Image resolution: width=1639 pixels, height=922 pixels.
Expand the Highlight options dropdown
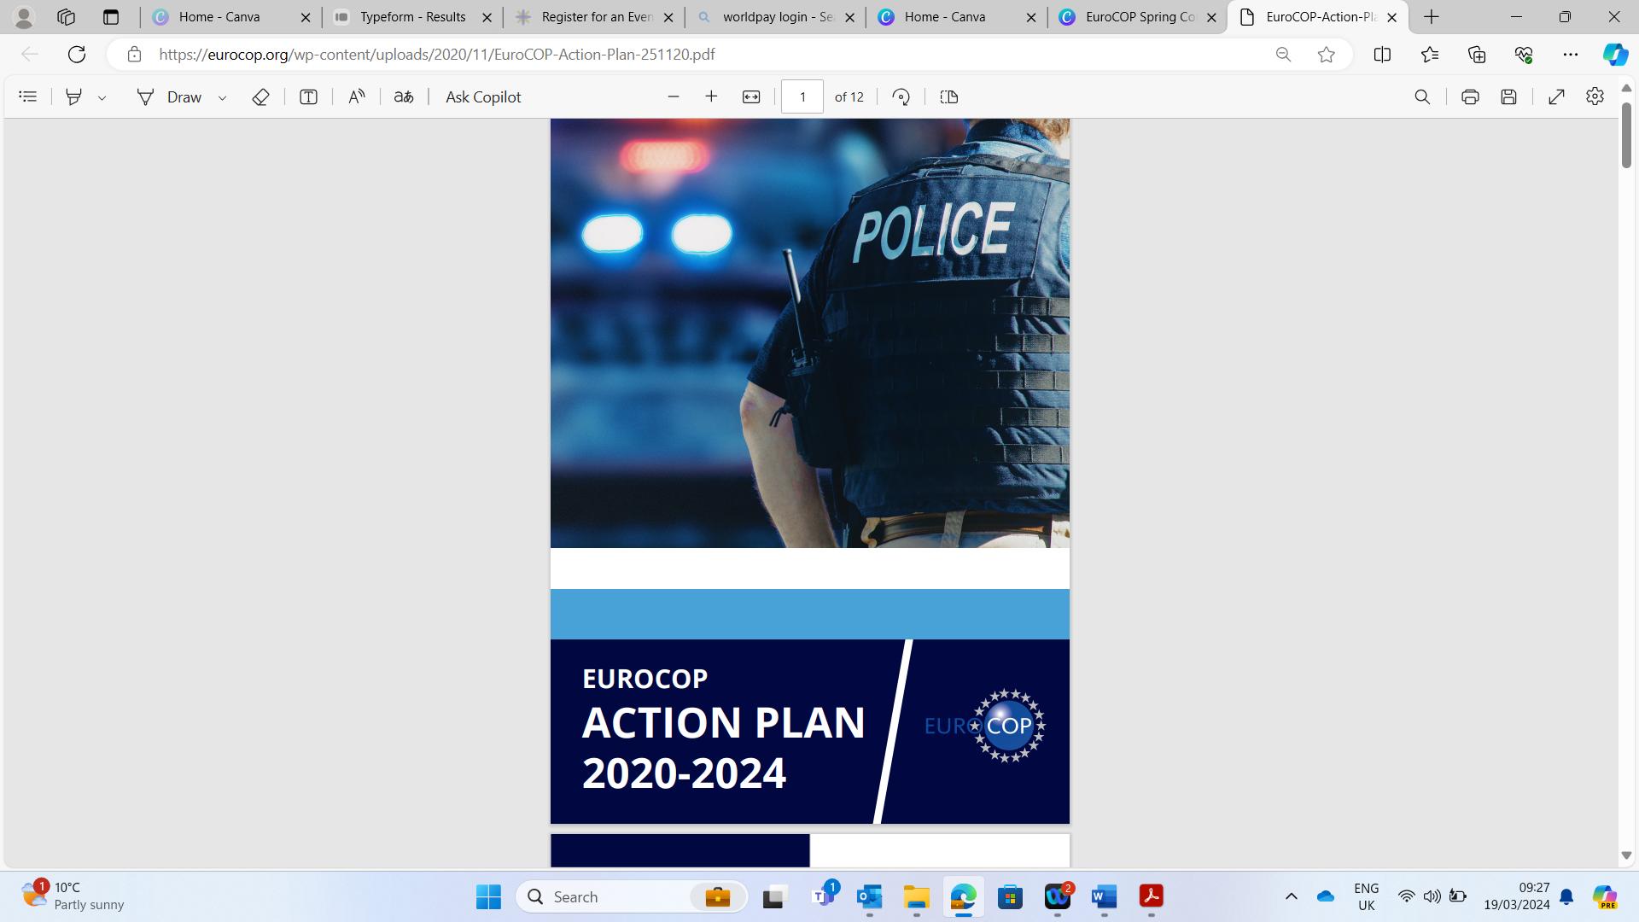pyautogui.click(x=102, y=97)
